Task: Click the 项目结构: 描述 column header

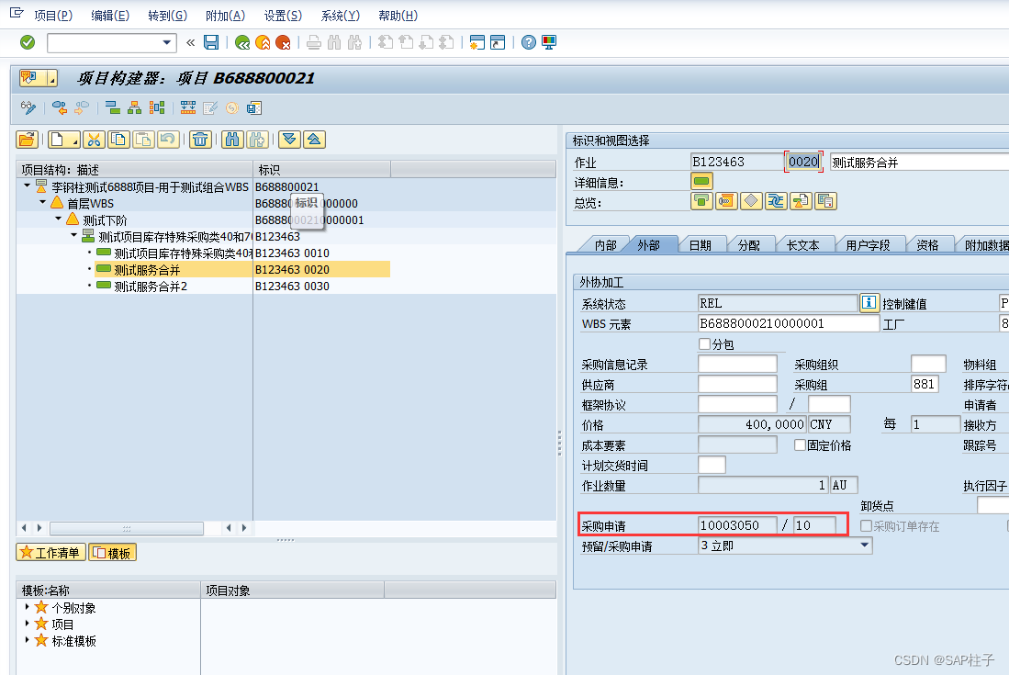Action: tap(134, 170)
